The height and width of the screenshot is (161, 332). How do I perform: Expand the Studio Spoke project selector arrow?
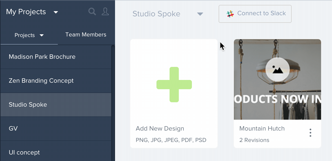200,14
